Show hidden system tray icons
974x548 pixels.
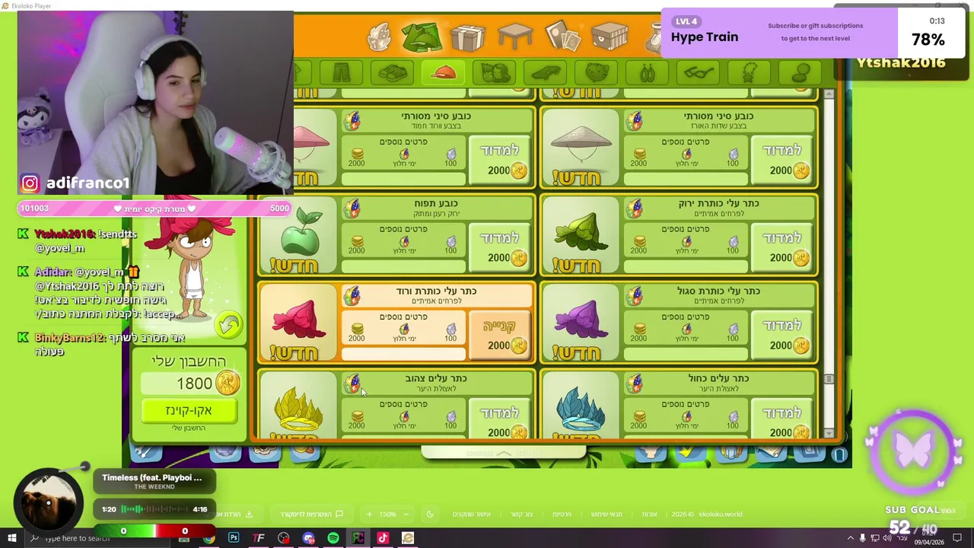tap(851, 538)
